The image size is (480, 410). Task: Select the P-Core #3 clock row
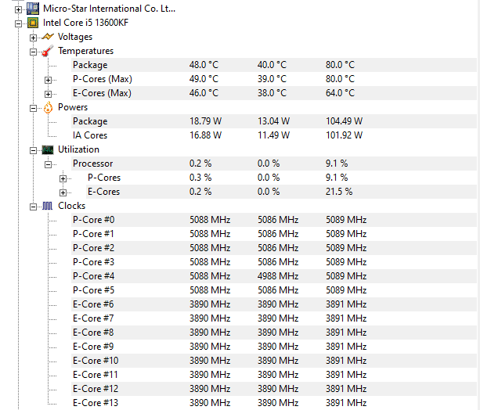click(x=274, y=262)
